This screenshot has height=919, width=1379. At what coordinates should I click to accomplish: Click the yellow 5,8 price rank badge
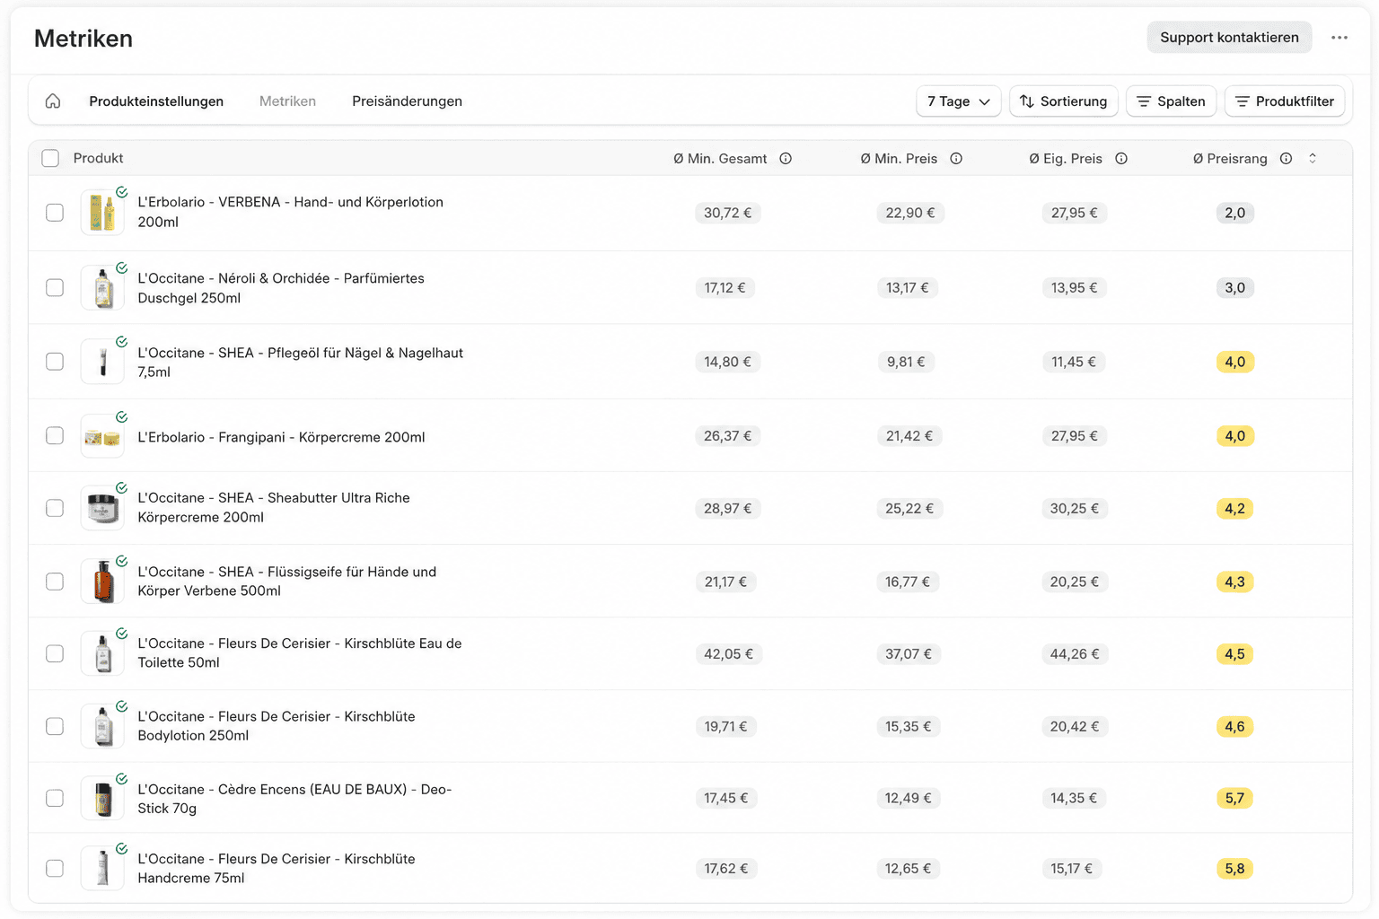[1234, 869]
